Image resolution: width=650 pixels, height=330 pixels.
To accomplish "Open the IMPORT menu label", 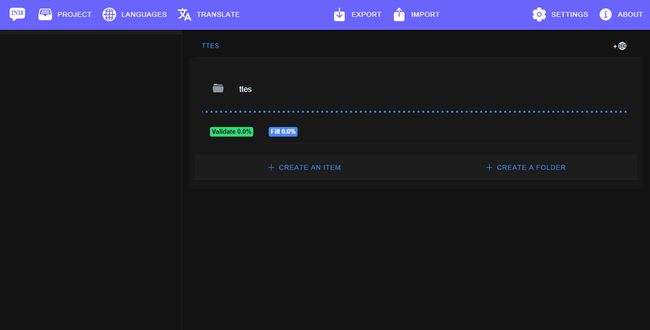I will [x=425, y=14].
